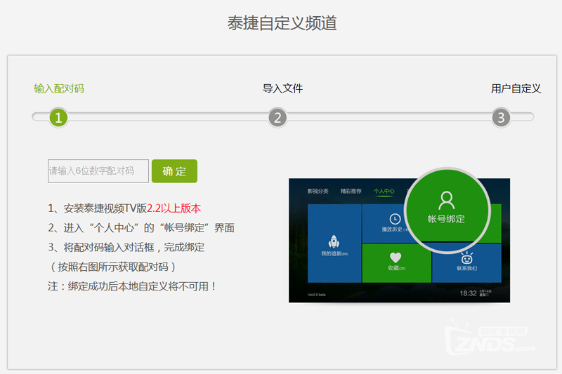562x374 pixels.
Task: Click the 帐号绑定 person icon
Action: point(447,201)
